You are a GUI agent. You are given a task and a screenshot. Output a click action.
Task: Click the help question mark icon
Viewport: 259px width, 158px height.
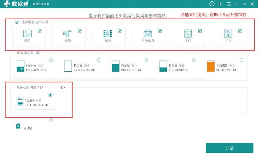[212, 4]
